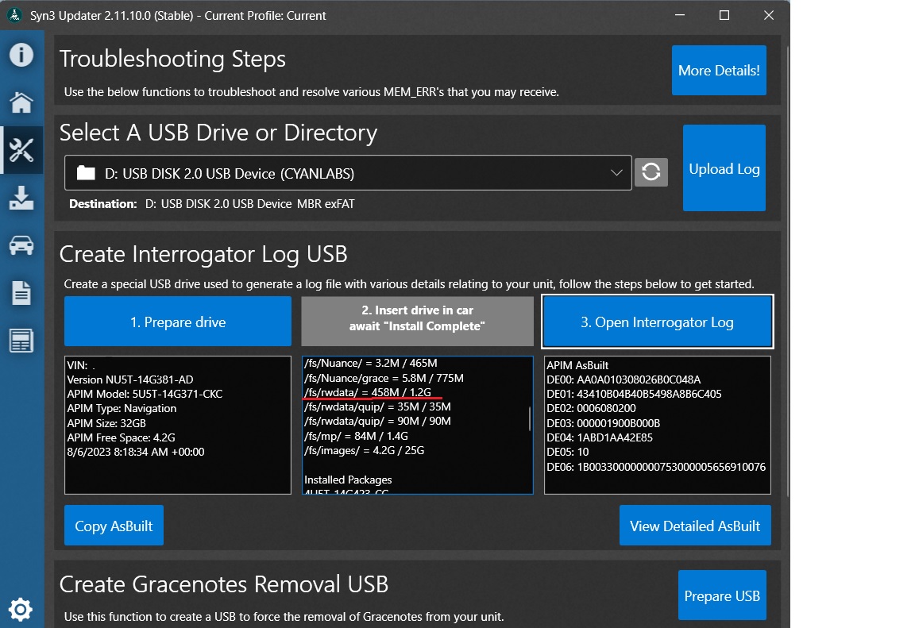Click the Upload Log button
The width and height of the screenshot is (915, 628).
click(724, 169)
